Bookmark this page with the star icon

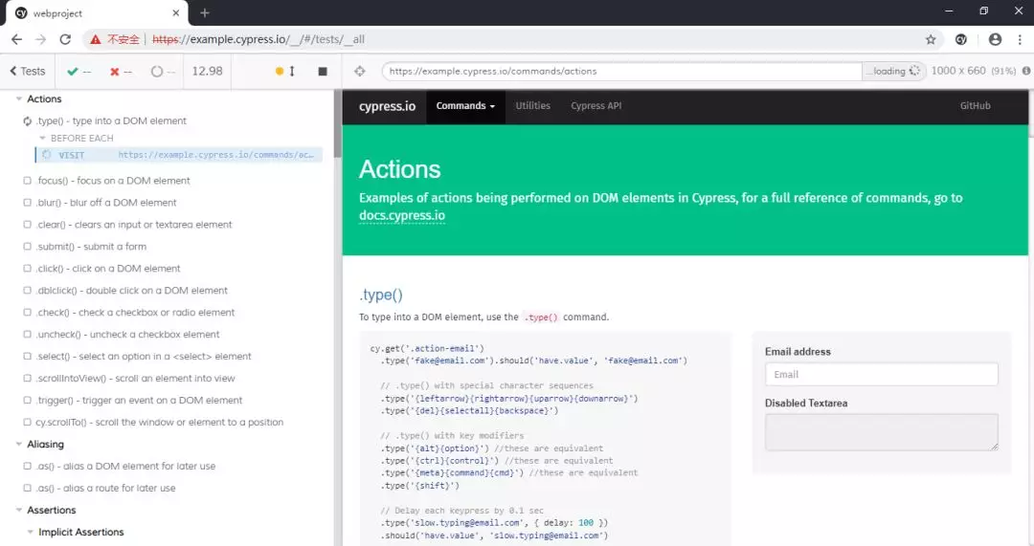(931, 39)
